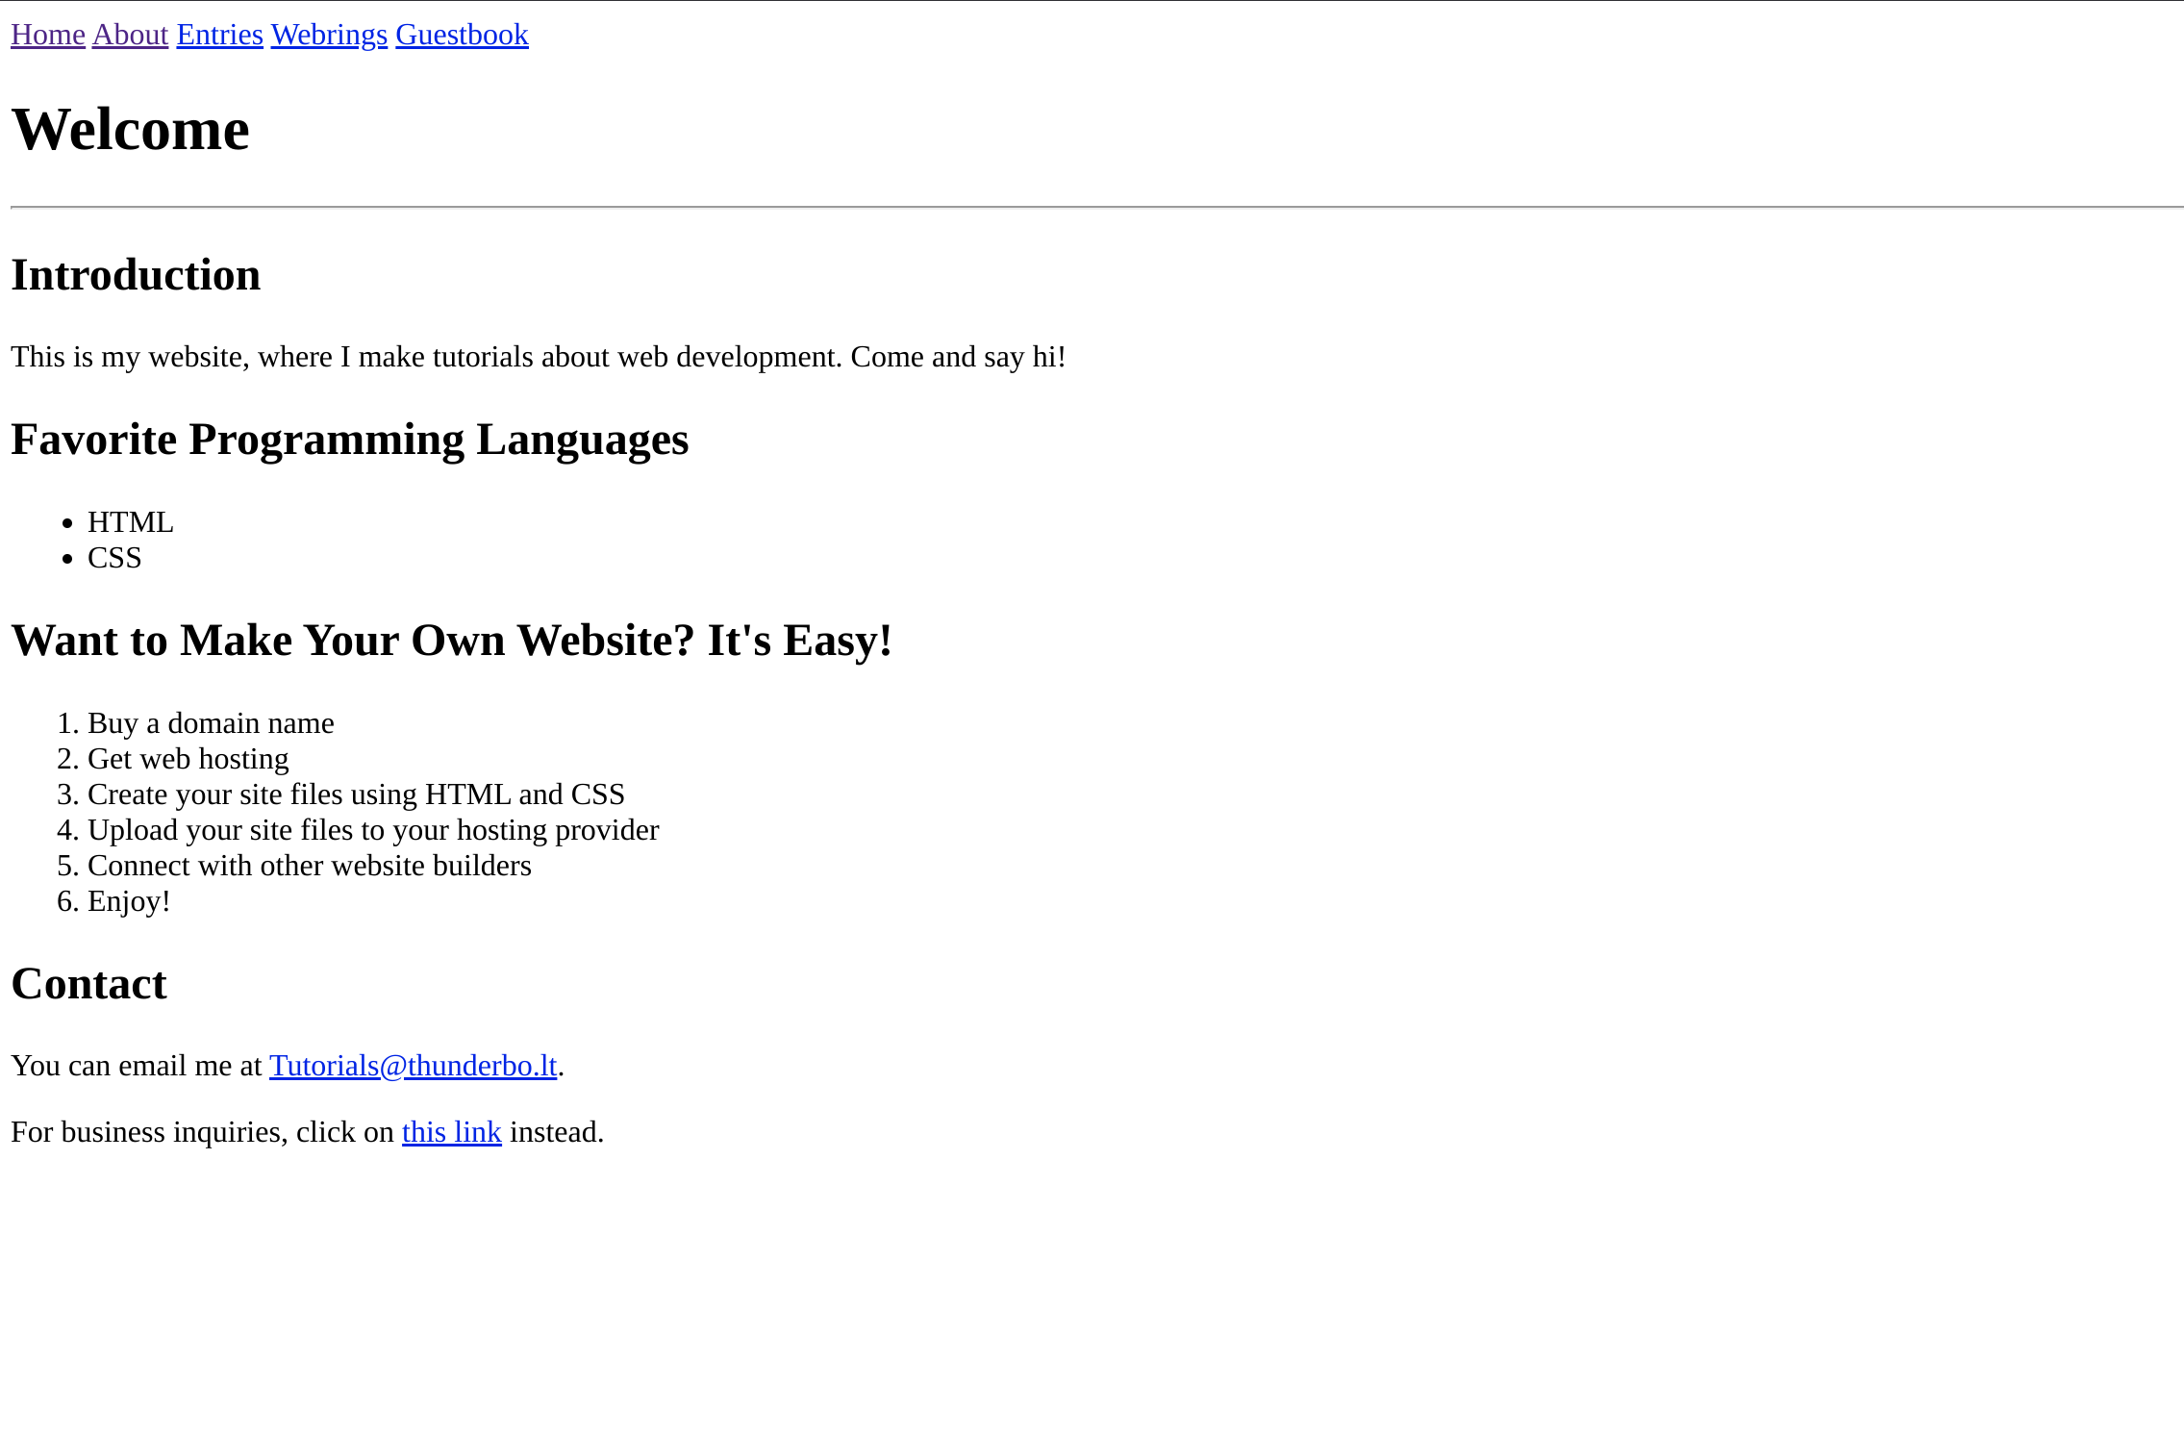Click the 'Enjoy!' list step

[x=129, y=901]
